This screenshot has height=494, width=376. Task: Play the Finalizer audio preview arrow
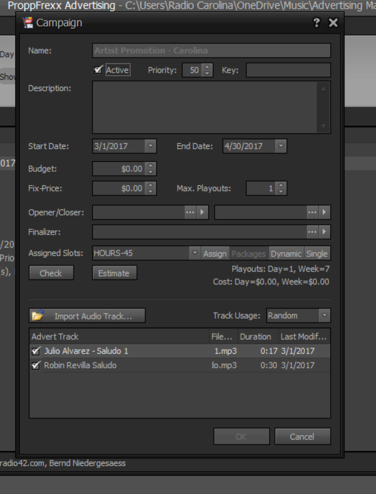click(x=324, y=232)
